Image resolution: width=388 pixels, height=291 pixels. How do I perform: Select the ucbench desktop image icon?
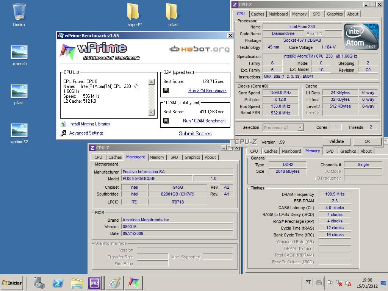click(19, 52)
